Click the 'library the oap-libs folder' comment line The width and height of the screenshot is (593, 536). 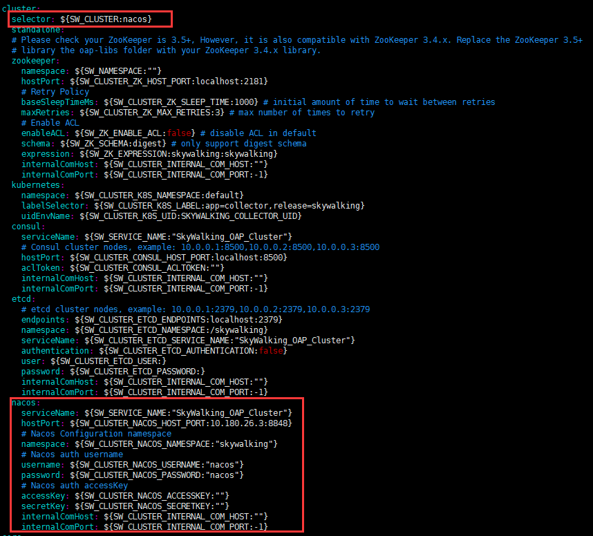point(166,50)
